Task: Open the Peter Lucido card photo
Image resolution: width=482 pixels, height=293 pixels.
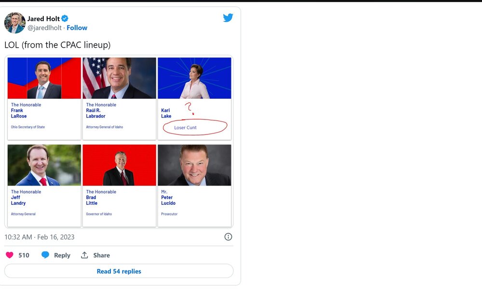Action: pyautogui.click(x=194, y=165)
